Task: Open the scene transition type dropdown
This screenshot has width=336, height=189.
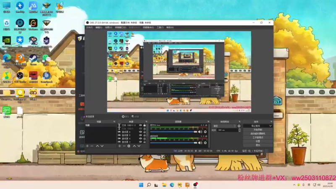Action: click(x=224, y=126)
